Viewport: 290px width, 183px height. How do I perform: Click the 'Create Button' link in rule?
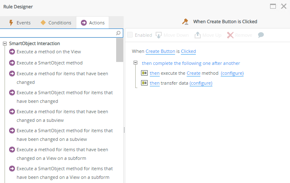[x=160, y=51]
